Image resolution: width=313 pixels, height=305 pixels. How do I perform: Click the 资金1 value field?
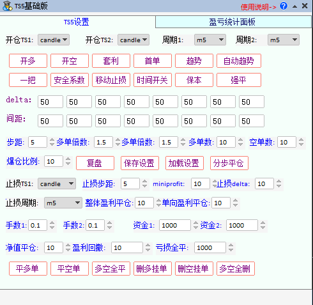[x=175, y=225]
